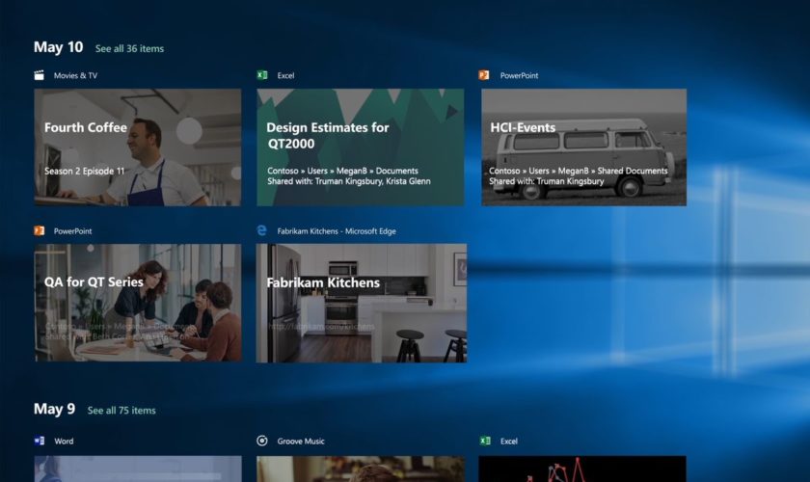Open QA for QT Series presentation card
Image resolution: width=810 pixels, height=482 pixels.
pyautogui.click(x=137, y=303)
